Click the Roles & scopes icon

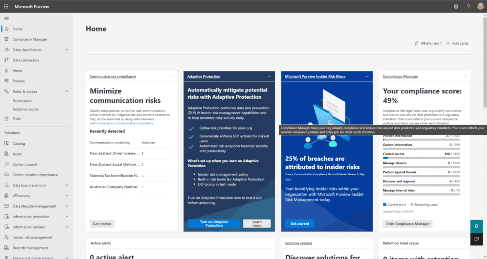click(x=7, y=91)
